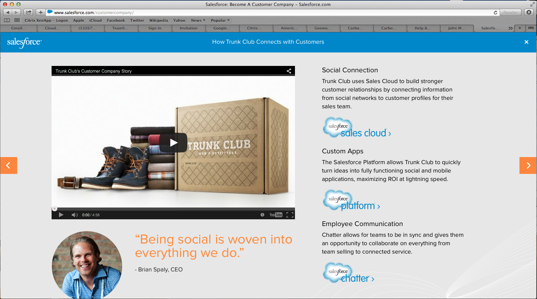Open the Top Sites grid icon
The height and width of the screenshot is (299, 537).
[x=17, y=21]
